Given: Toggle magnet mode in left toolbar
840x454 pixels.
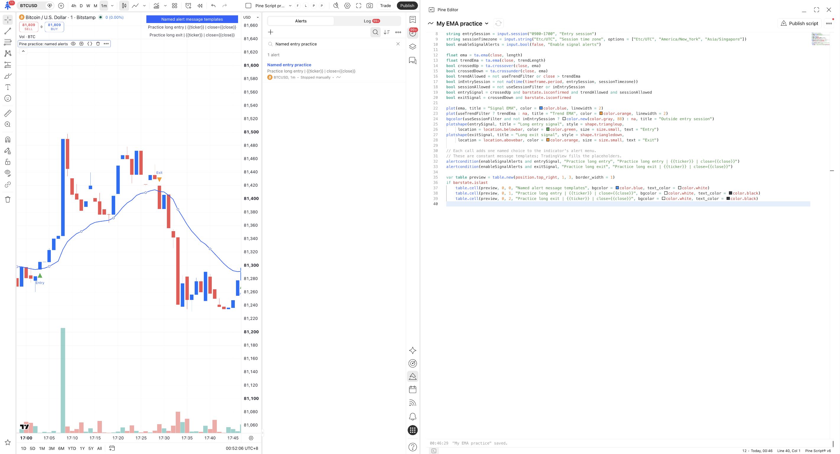Looking at the screenshot, I should [8, 140].
